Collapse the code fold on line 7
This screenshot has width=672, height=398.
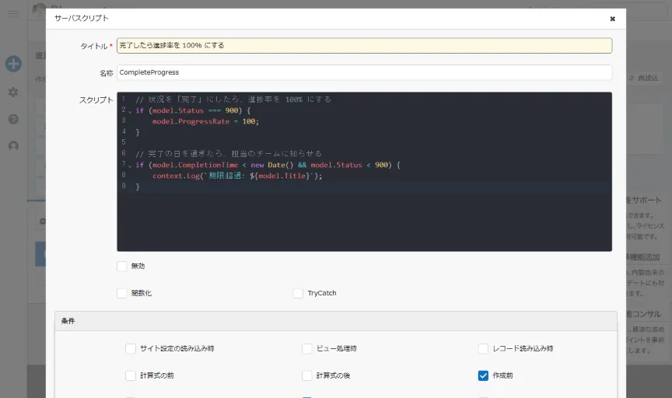click(x=130, y=166)
